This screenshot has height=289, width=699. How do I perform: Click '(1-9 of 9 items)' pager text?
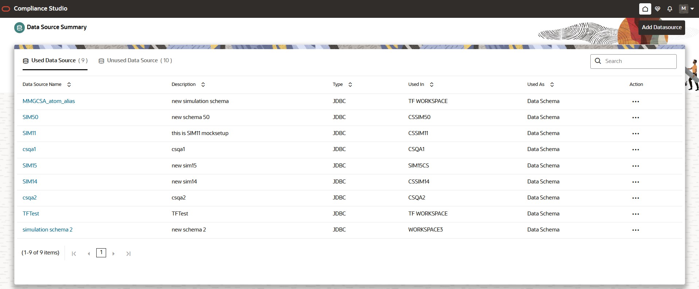(40, 253)
